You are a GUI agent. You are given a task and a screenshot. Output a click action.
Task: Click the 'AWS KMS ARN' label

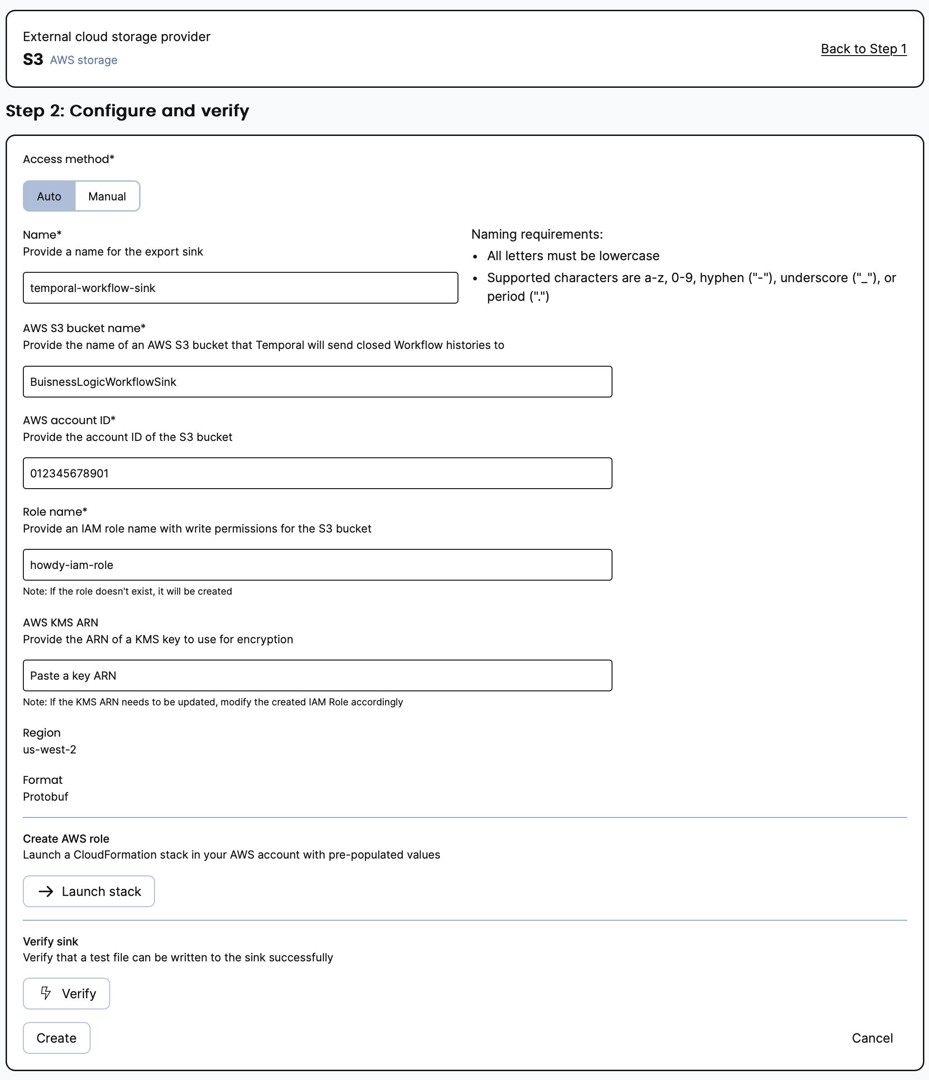click(60, 622)
